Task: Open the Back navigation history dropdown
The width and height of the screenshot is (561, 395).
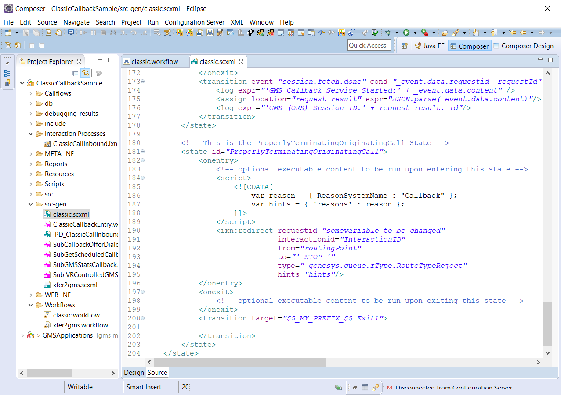Action: (x=532, y=32)
